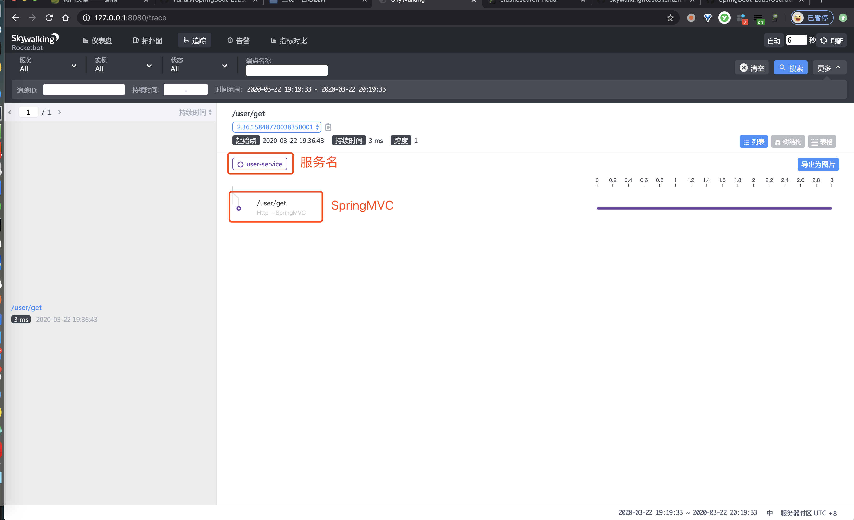Open the browser profile 已暂停 button

pos(812,18)
